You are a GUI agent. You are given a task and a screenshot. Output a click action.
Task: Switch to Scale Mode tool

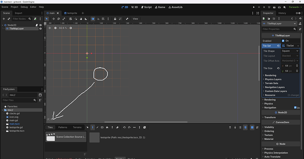(x=64, y=19)
